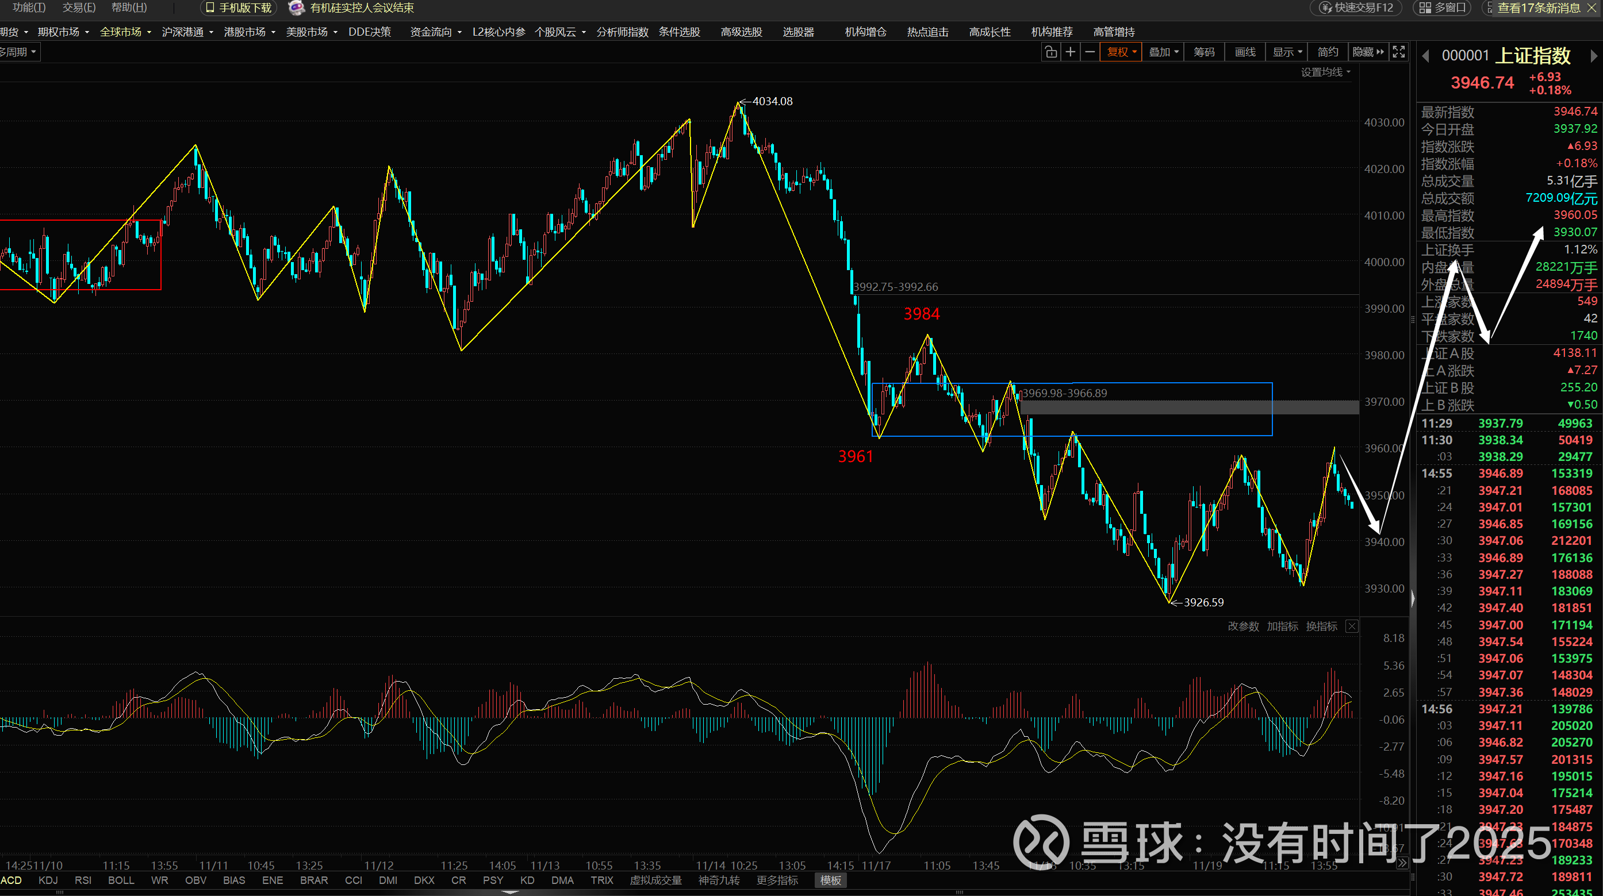Zoom in chart with plus icon

[x=1071, y=52]
